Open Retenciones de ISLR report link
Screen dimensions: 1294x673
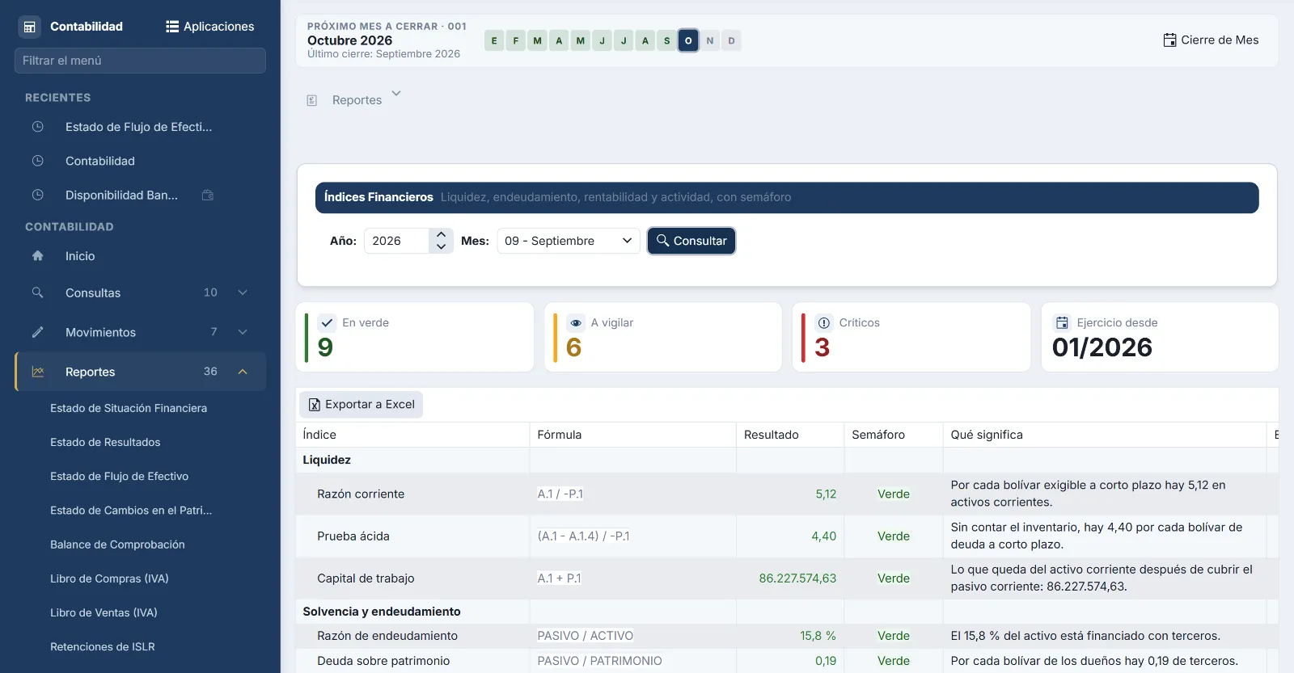[x=103, y=646]
